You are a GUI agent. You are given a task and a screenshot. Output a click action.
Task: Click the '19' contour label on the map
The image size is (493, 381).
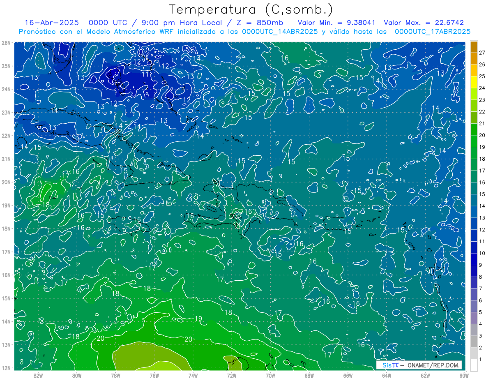198,319
